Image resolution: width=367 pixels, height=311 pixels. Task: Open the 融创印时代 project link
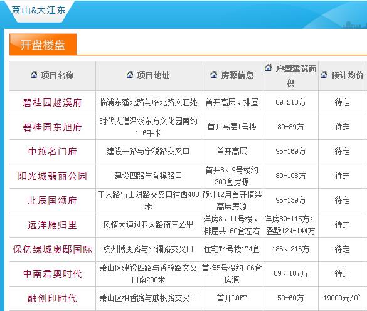(53, 298)
